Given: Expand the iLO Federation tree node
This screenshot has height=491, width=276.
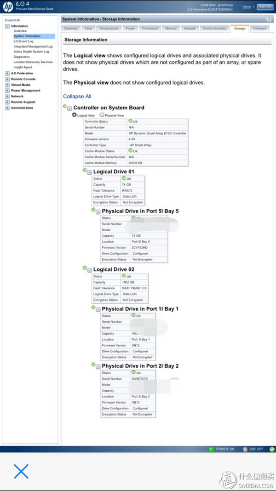Looking at the screenshot, I should coord(7,73).
